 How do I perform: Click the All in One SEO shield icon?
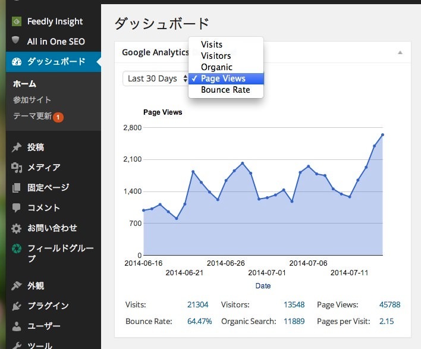[16, 40]
